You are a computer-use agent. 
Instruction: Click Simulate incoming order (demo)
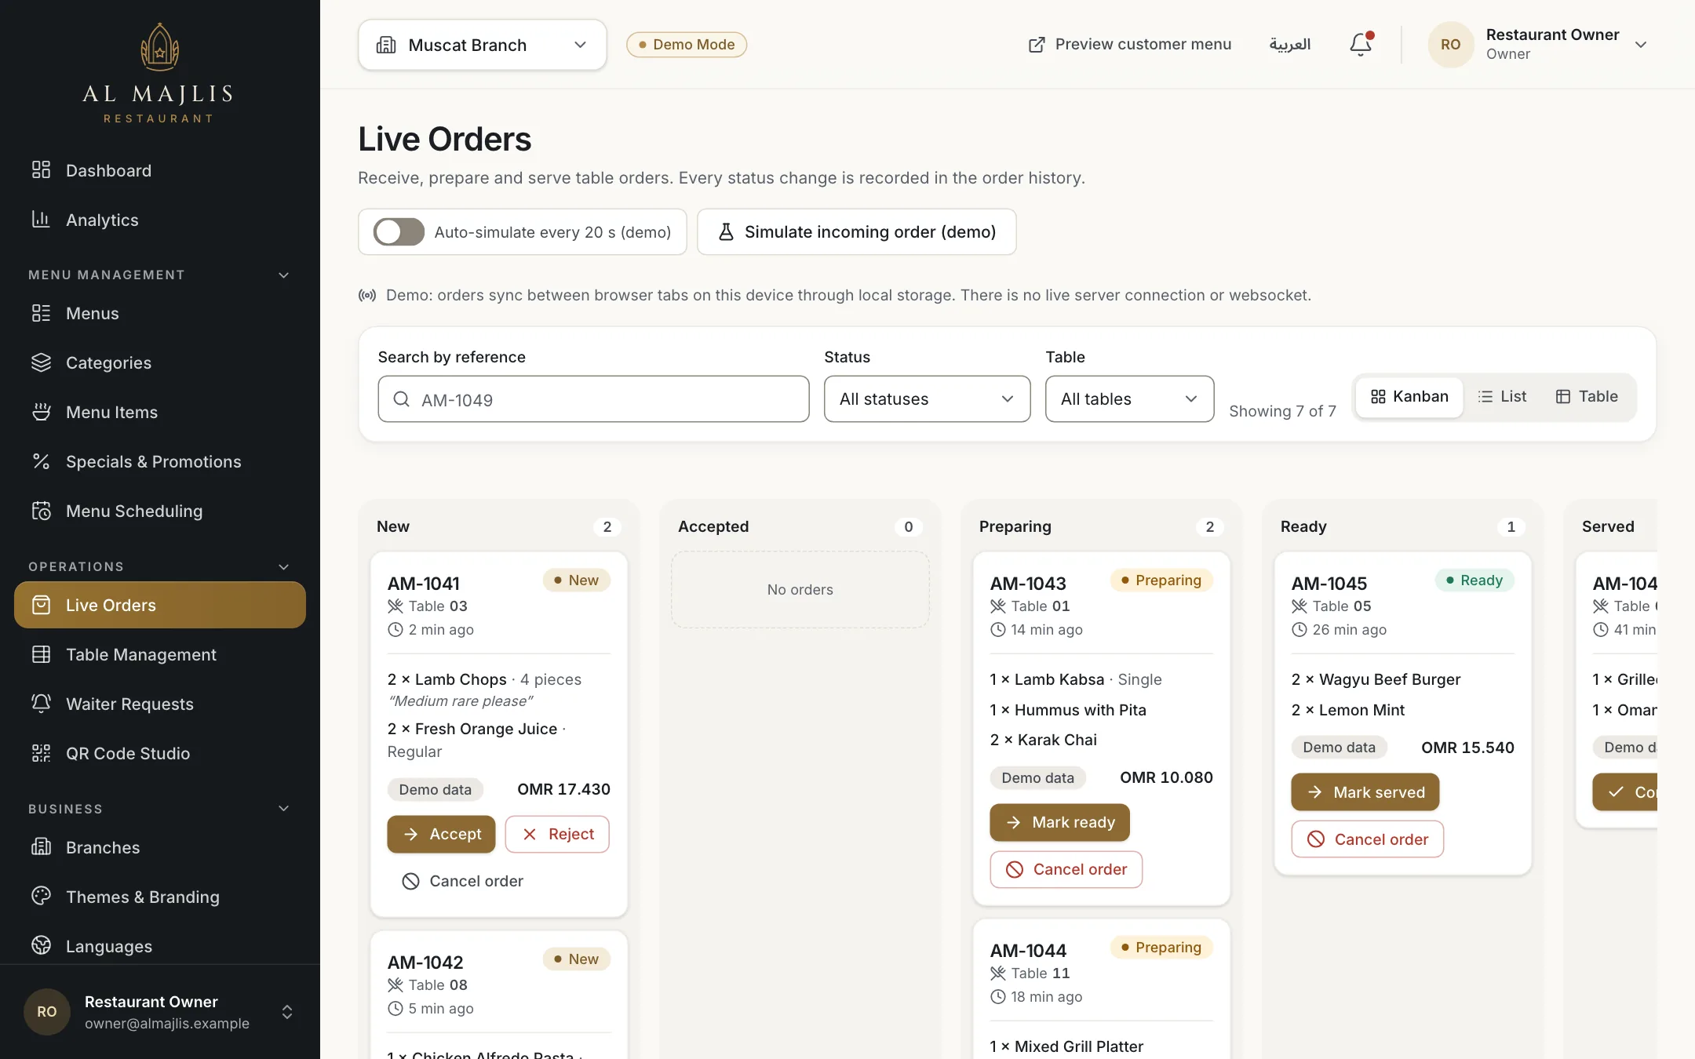856,231
